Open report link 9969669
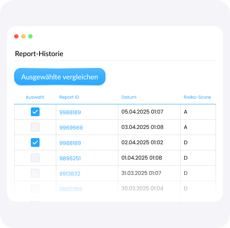The height and width of the screenshot is (228, 230). pyautogui.click(x=71, y=128)
